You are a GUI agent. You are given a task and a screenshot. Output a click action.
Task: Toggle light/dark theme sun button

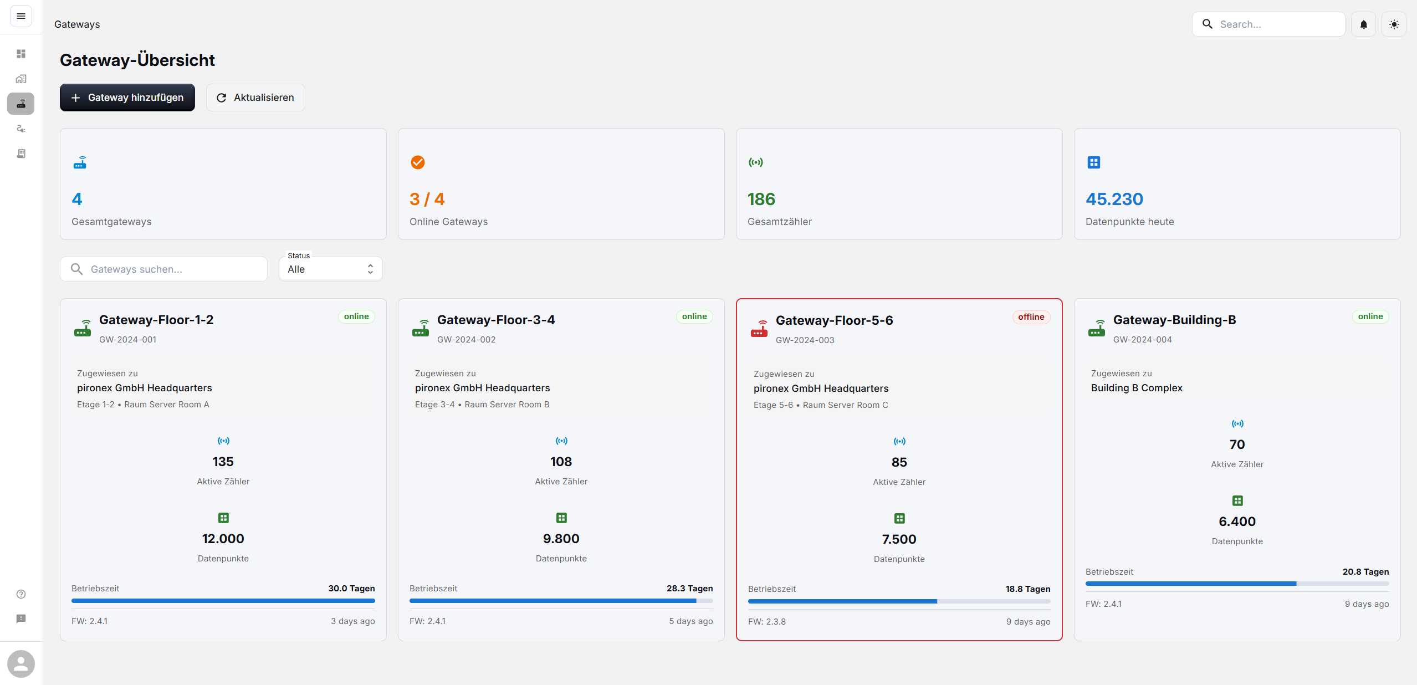point(1394,24)
